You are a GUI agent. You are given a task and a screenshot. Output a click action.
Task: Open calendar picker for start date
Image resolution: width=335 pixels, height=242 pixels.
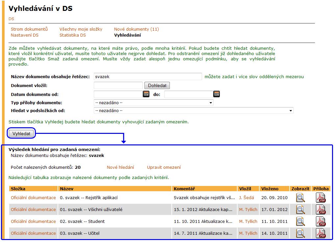pyautogui.click(x=146, y=94)
